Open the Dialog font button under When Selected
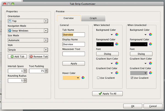This screenshot has width=165, height=111. (x=108, y=54)
